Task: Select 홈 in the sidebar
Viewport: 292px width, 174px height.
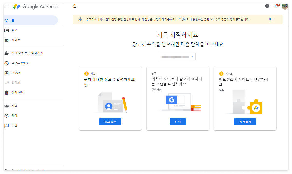Action: coord(31,20)
